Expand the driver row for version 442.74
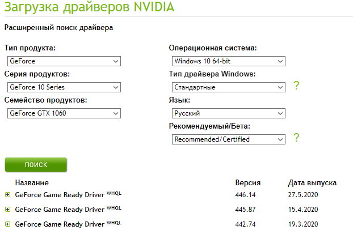The width and height of the screenshot is (353, 230). pyautogui.click(x=7, y=224)
